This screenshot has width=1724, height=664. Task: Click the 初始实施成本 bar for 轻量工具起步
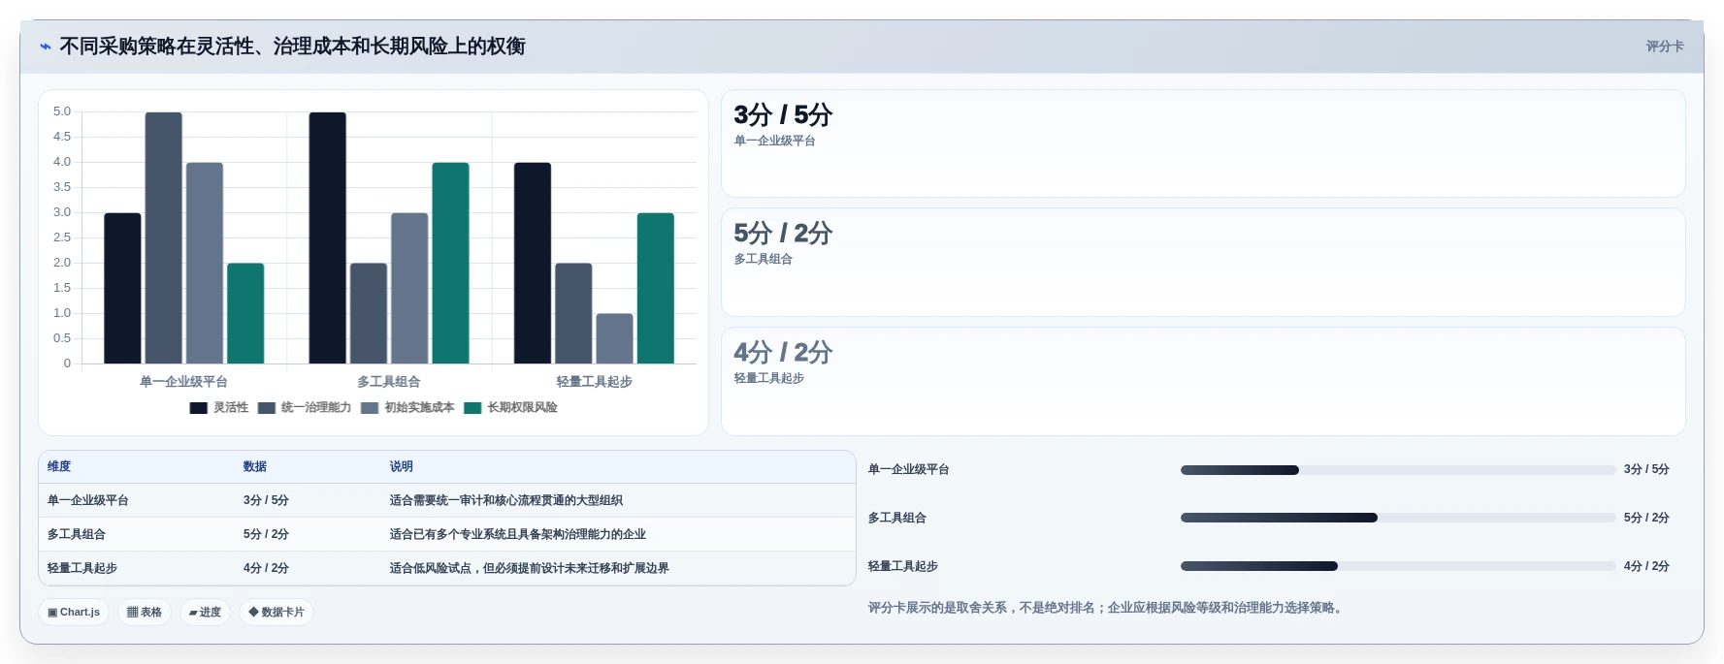pyautogui.click(x=615, y=339)
